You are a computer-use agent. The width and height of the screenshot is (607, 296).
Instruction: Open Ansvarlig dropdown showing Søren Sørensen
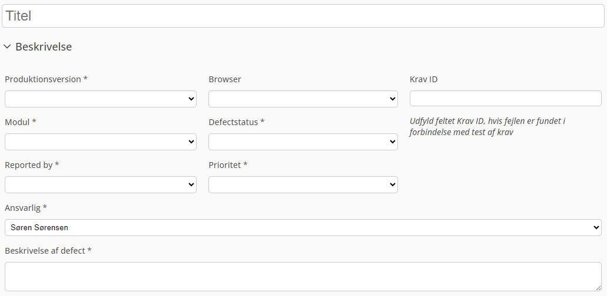point(303,228)
